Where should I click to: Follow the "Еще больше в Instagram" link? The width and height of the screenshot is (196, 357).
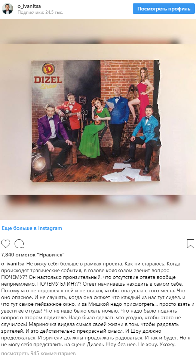click(x=32, y=228)
